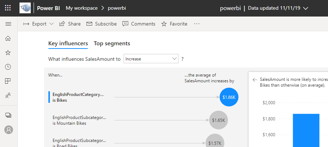This screenshot has height=147, width=328.
Task: Open Shared with me sidebar icon
Action: tap(8, 96)
